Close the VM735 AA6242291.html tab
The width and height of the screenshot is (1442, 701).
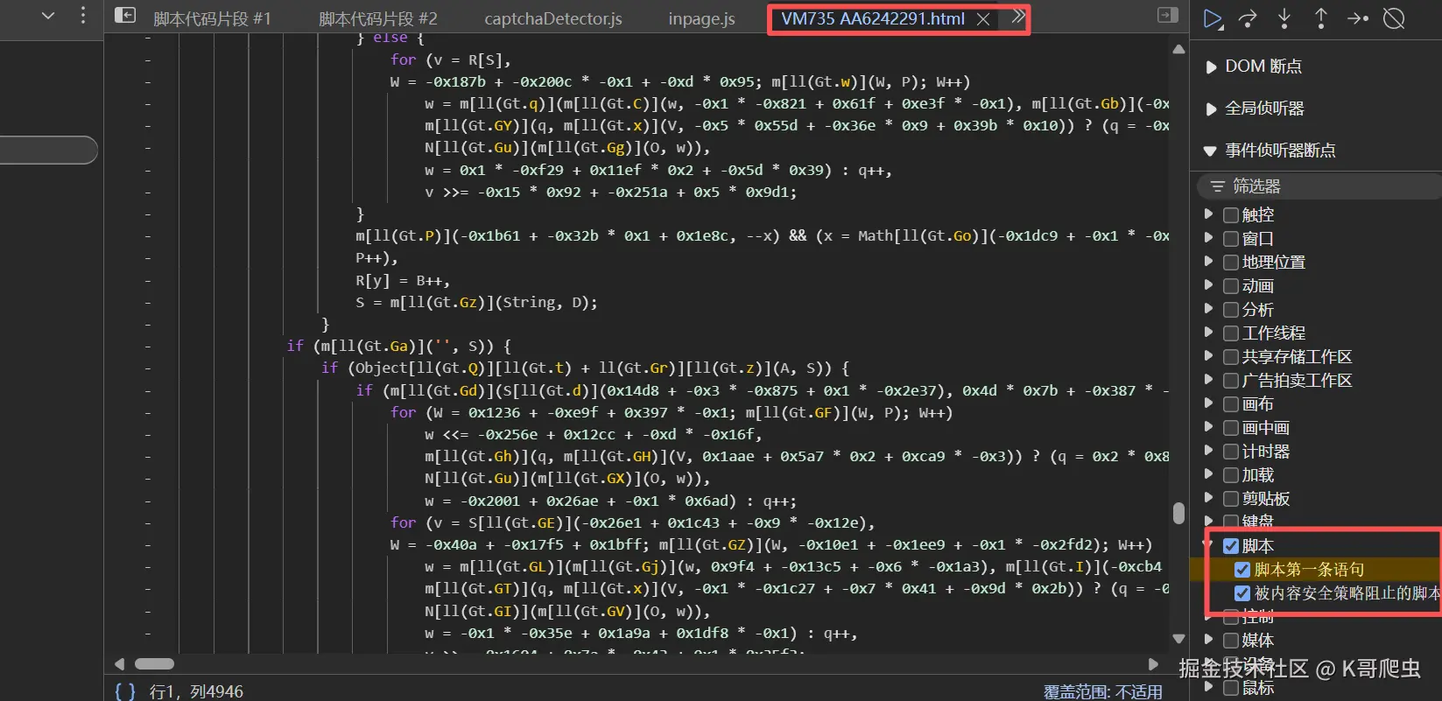coord(984,19)
